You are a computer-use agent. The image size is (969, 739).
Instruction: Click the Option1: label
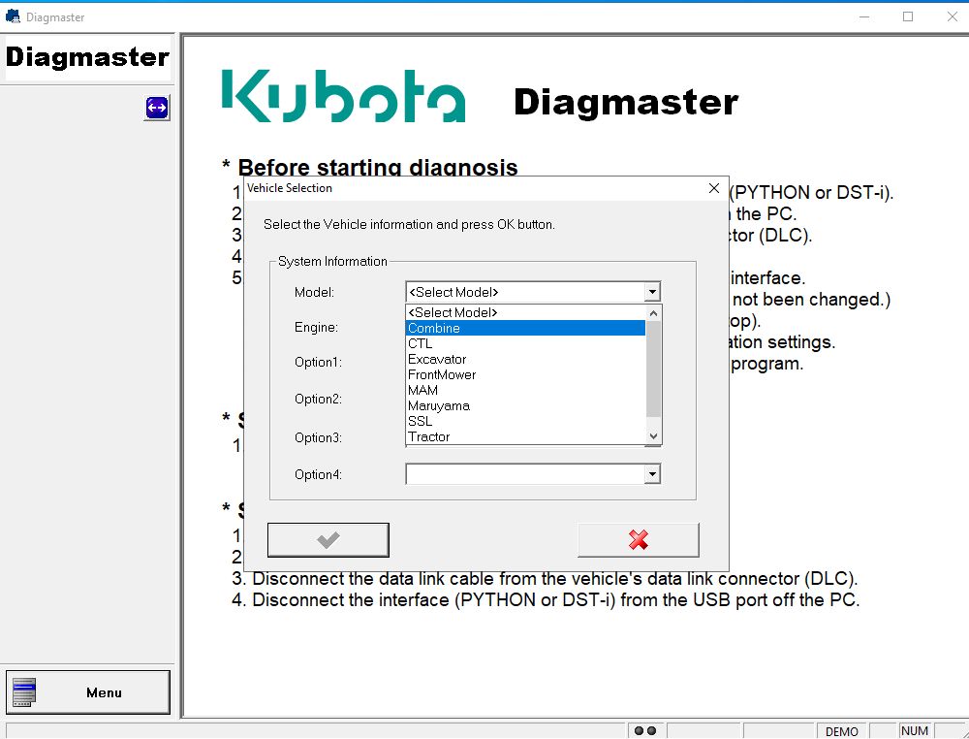pyautogui.click(x=318, y=363)
